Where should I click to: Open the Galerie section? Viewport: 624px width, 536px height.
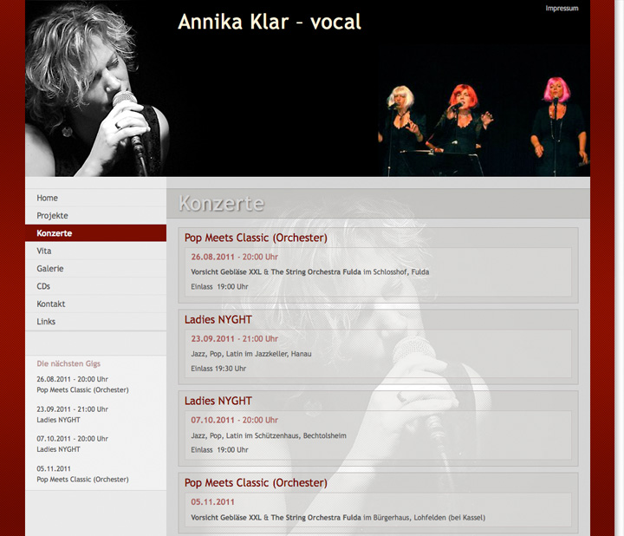[x=95, y=269]
